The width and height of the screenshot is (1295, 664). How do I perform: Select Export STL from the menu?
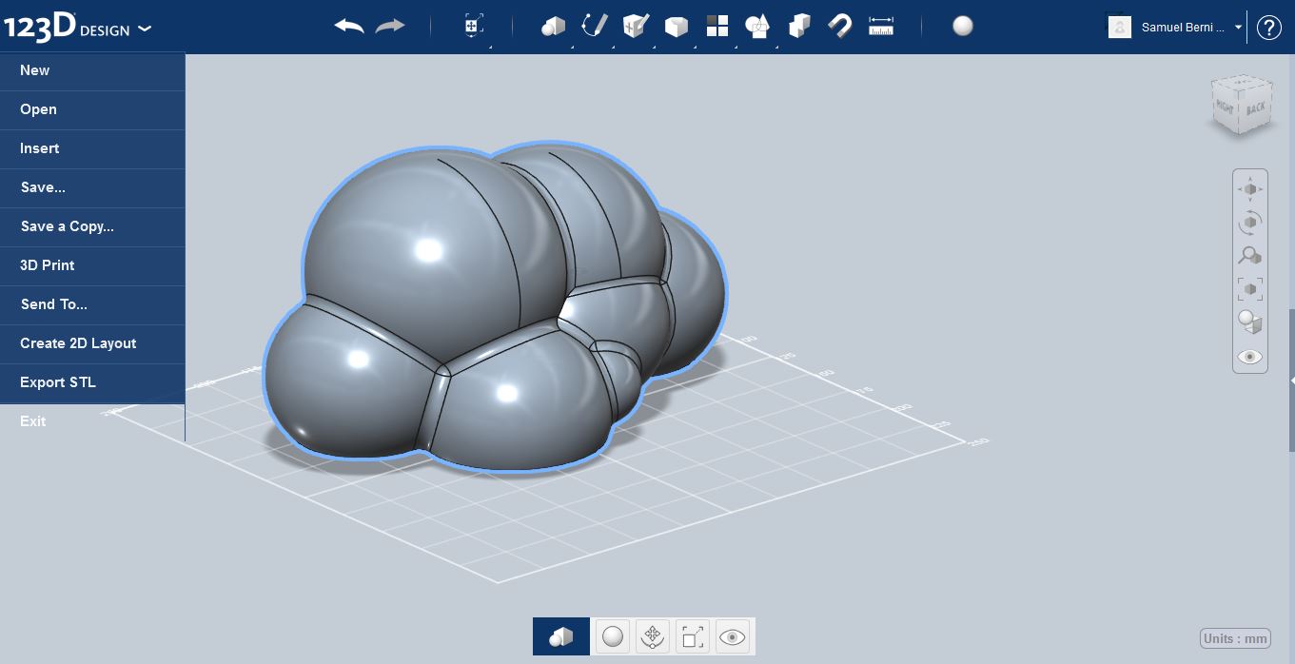[57, 381]
